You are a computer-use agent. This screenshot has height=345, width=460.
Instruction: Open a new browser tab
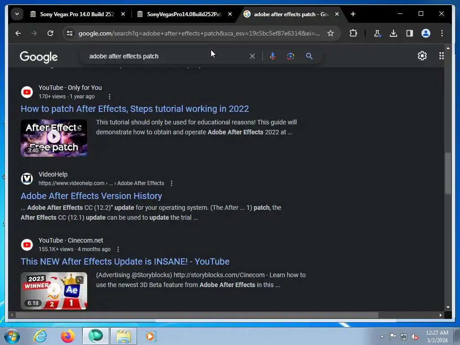coord(353,14)
